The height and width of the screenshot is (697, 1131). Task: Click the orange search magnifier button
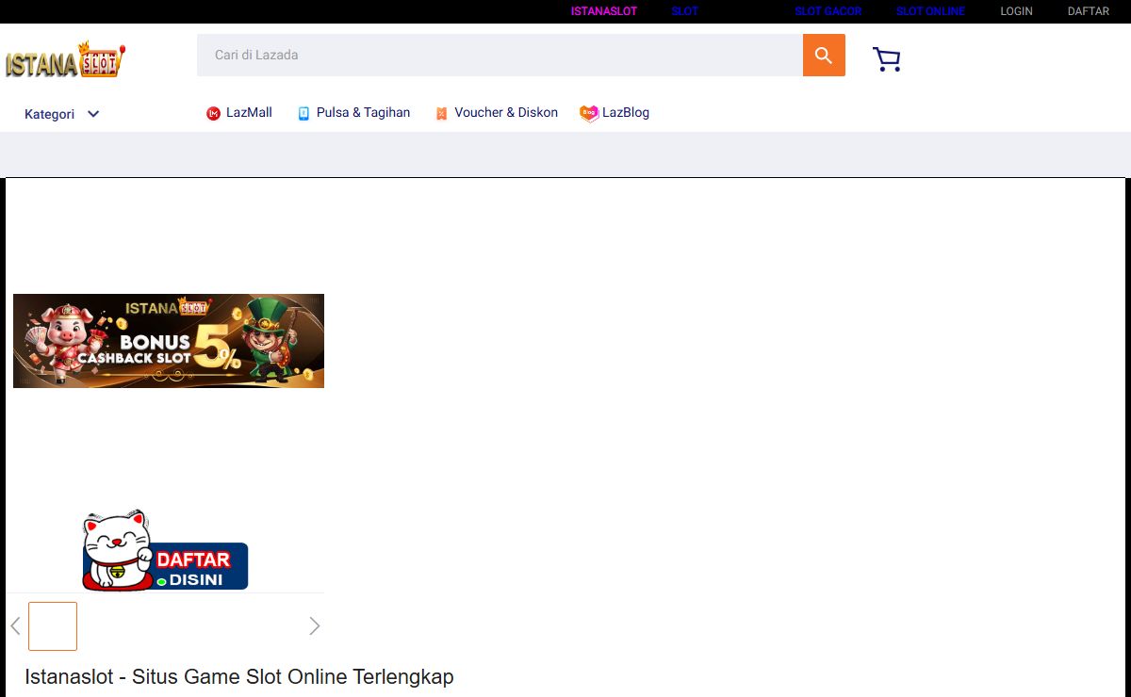click(824, 56)
